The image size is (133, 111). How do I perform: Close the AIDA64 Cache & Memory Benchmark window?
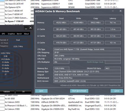(x=121, y=11)
